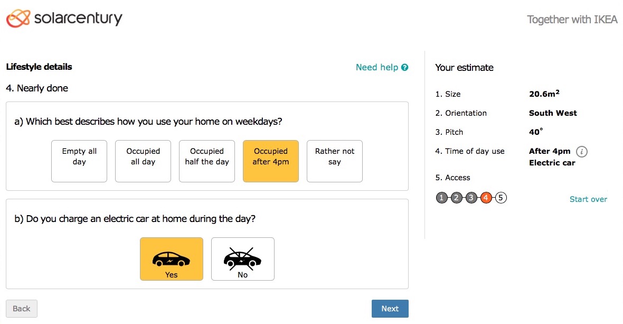This screenshot has width=623, height=324.
Task: Go Back to previous step
Action: [x=22, y=309]
